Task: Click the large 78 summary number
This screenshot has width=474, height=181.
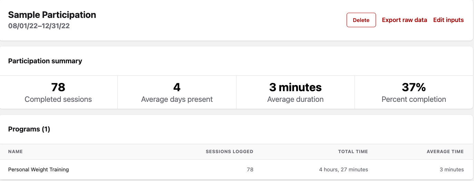Action: point(58,87)
